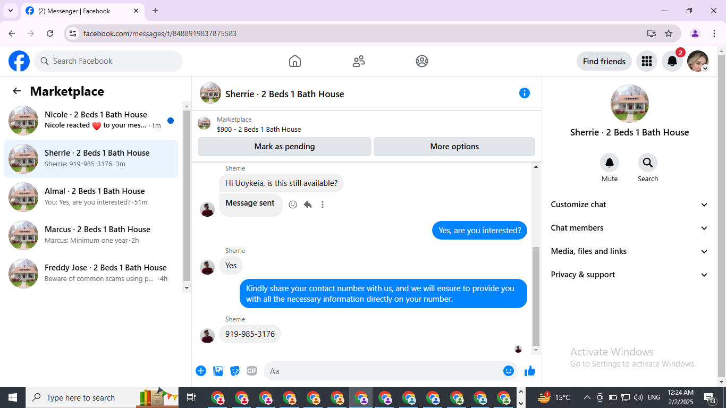Open more actions for Message sent bubble
The image size is (726, 408).
point(323,205)
